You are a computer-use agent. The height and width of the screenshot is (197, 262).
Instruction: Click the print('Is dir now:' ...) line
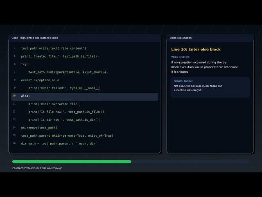coord(64,120)
